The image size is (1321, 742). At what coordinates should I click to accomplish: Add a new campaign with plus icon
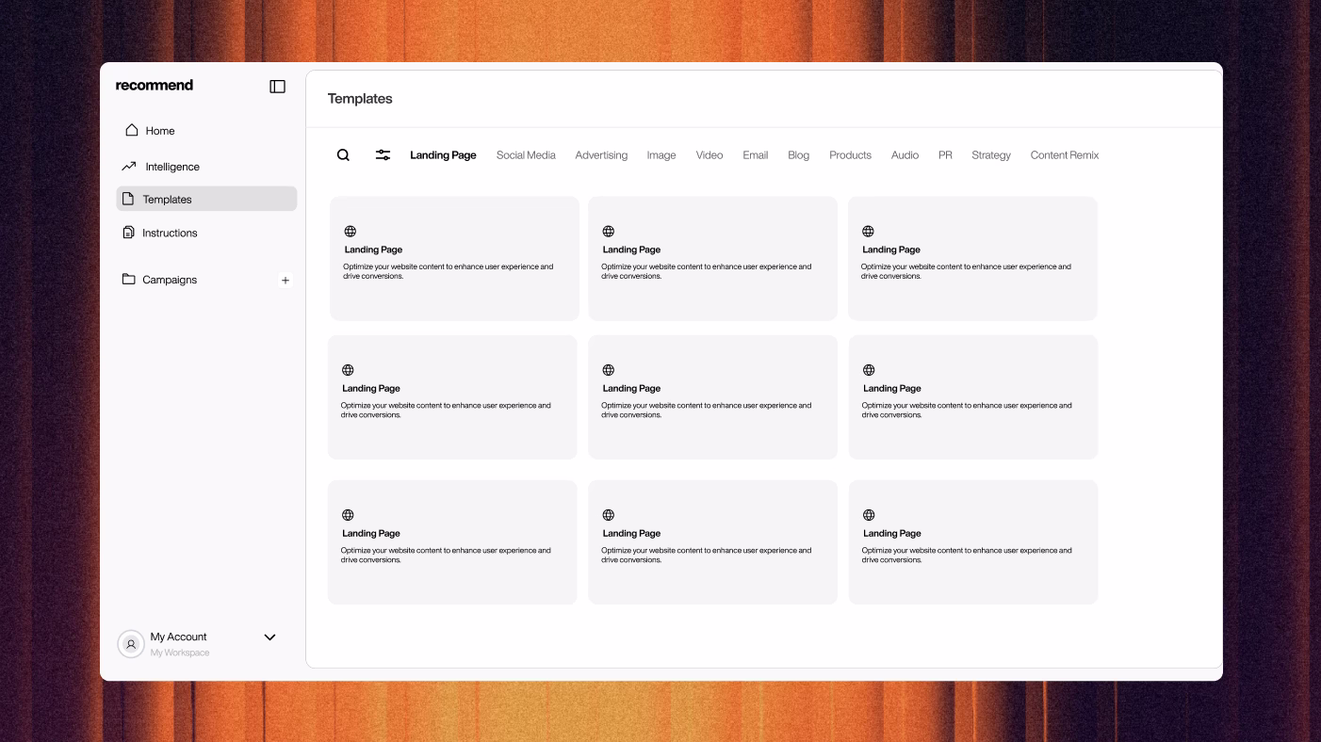(285, 281)
